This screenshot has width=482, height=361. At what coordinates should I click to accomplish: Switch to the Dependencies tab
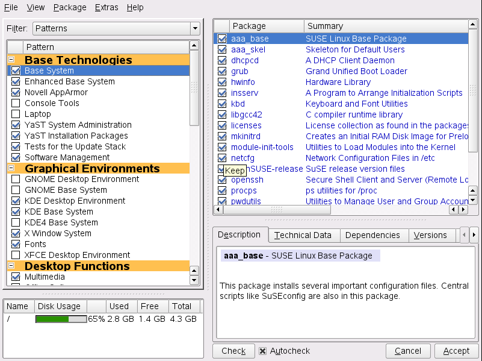point(374,235)
